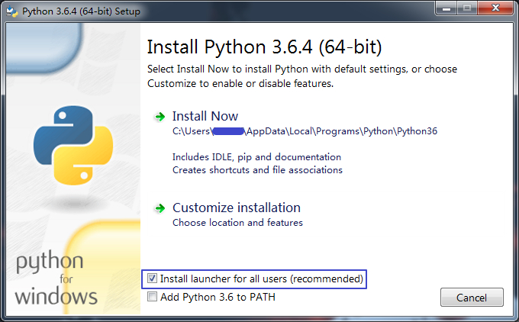
Task: Click 'Includes IDLE, pip and documentation' text
Action: [x=256, y=157]
